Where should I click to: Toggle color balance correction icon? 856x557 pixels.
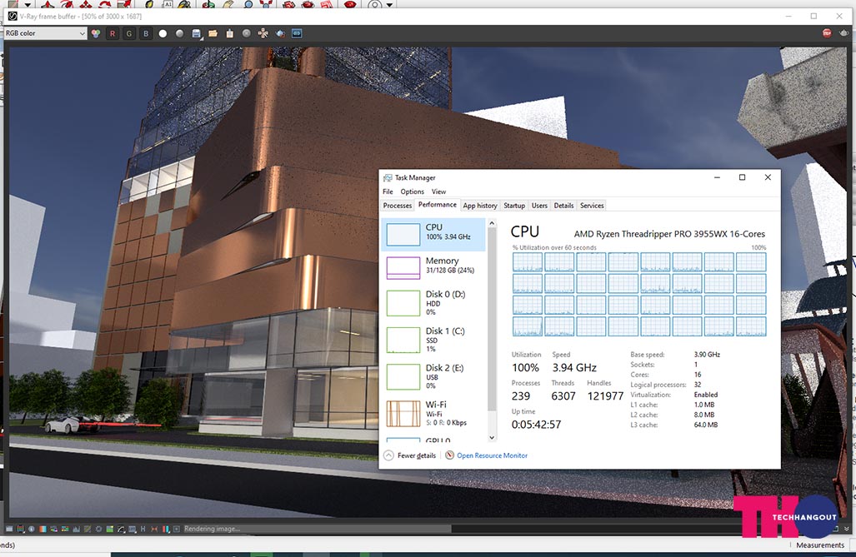tap(65, 530)
